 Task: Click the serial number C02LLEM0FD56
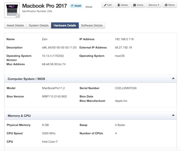point(126,88)
